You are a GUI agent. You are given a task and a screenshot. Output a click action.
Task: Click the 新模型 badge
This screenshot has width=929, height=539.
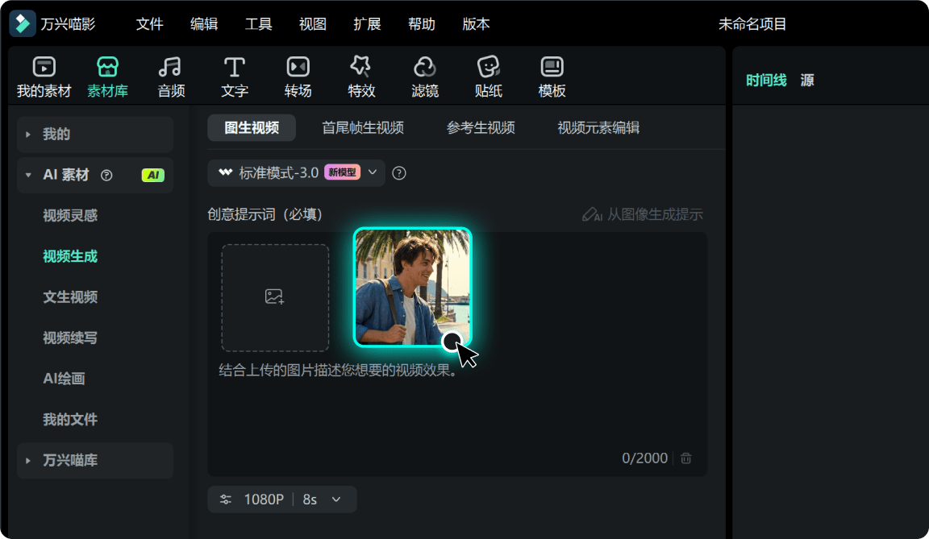pos(343,172)
